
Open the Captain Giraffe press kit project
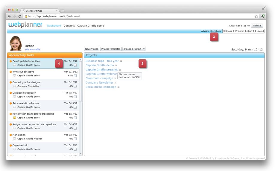point(102,70)
